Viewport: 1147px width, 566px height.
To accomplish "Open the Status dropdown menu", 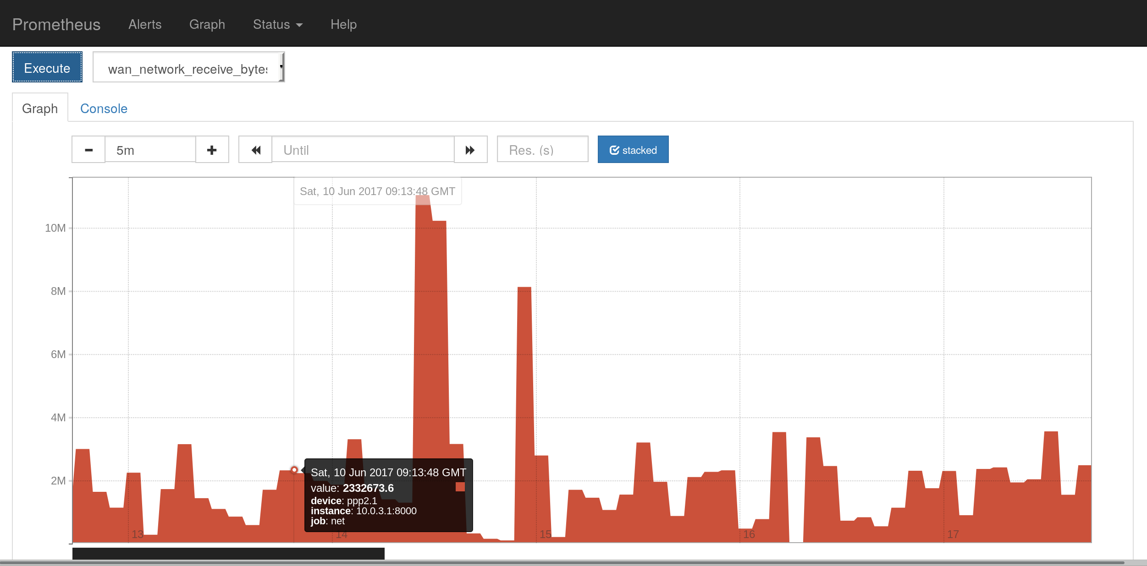I will click(277, 24).
